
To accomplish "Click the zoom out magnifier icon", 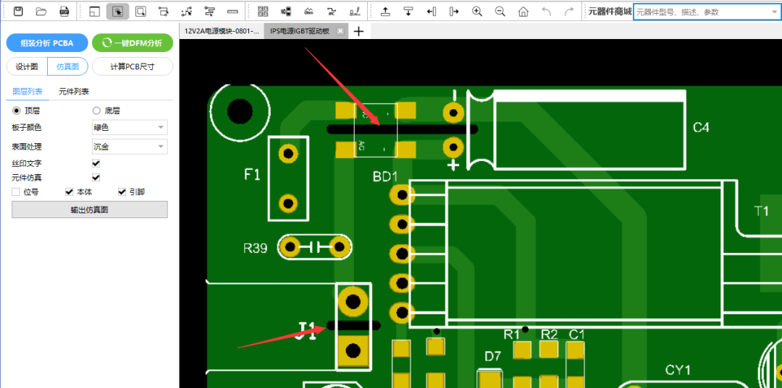I will click(x=500, y=12).
